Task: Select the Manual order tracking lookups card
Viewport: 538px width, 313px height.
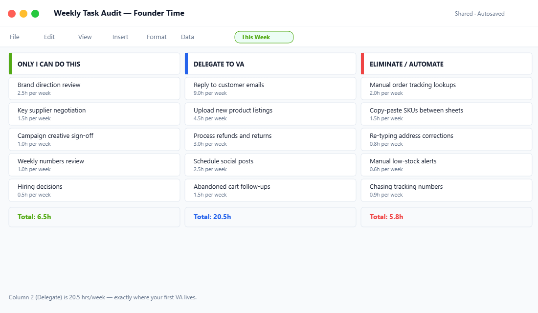Action: tap(447, 89)
